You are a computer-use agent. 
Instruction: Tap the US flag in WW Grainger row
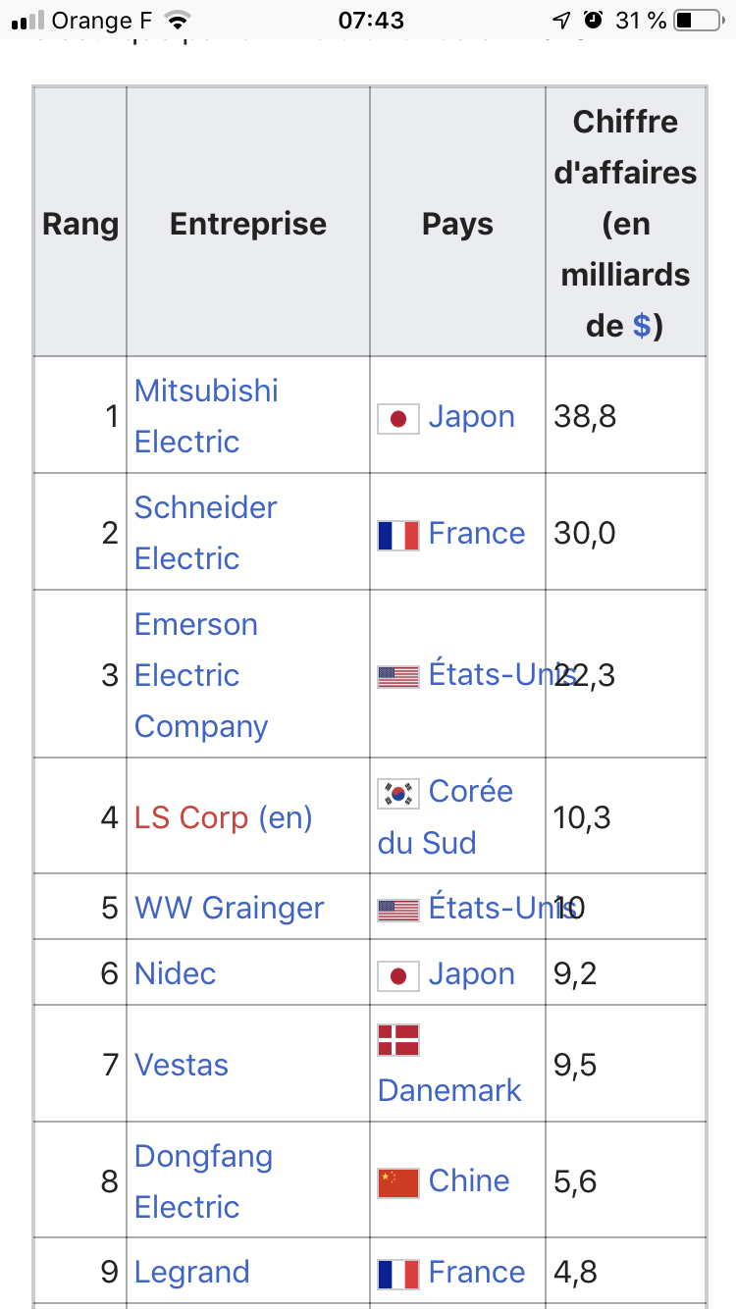(x=398, y=910)
